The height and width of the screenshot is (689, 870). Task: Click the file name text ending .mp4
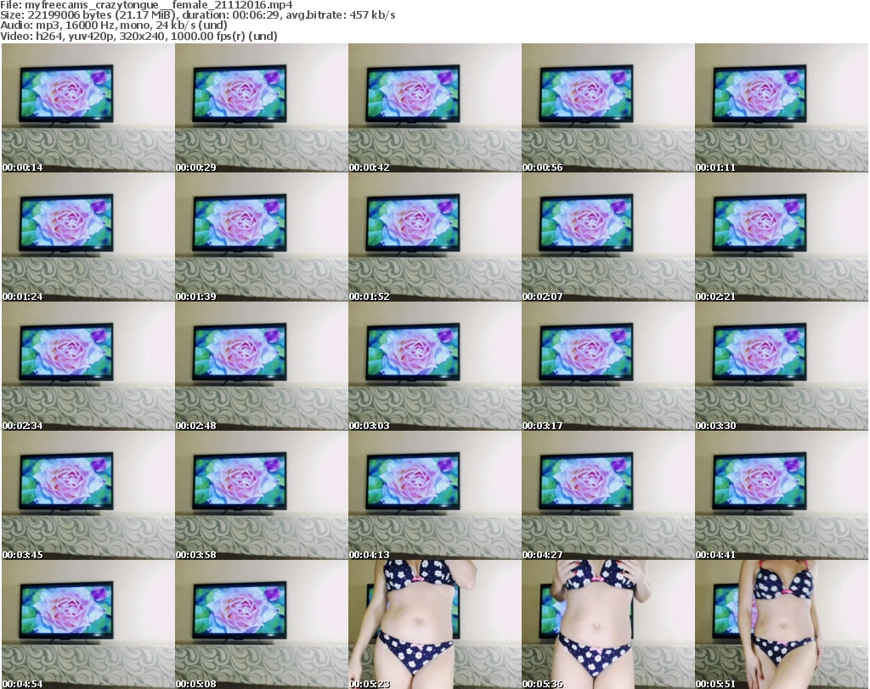pyautogui.click(x=159, y=5)
